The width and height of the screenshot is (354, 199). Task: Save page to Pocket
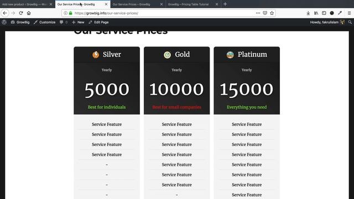[x=265, y=13]
